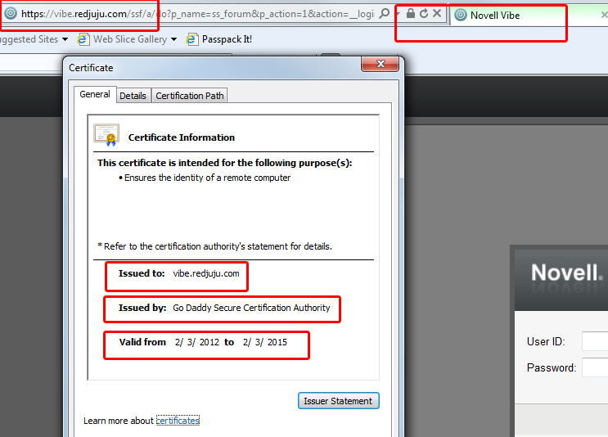The width and height of the screenshot is (608, 437).
Task: Click the expiry date 2/3/2015
Action: pyautogui.click(x=265, y=342)
